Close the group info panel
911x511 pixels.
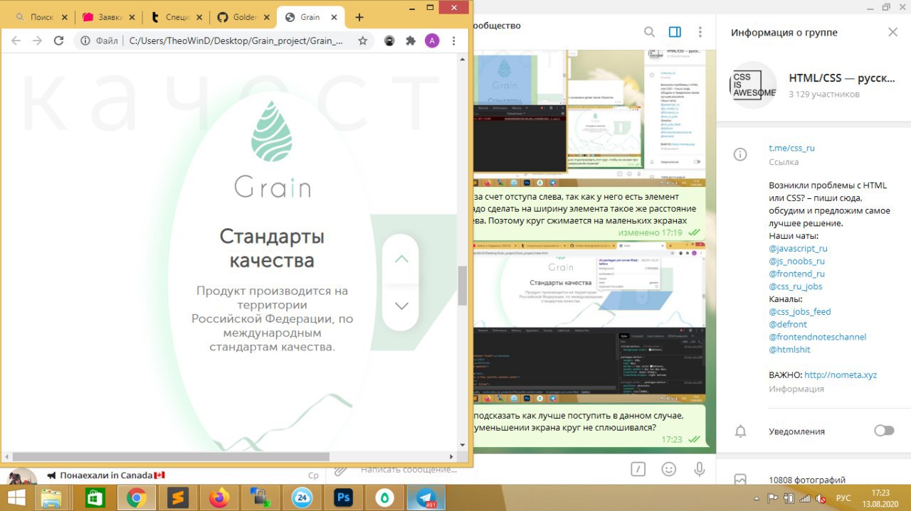pyautogui.click(x=893, y=32)
